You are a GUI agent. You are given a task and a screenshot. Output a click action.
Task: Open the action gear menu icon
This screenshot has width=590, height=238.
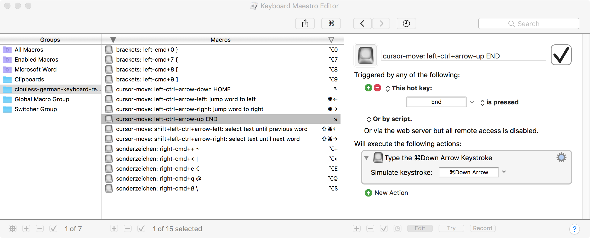click(x=561, y=158)
